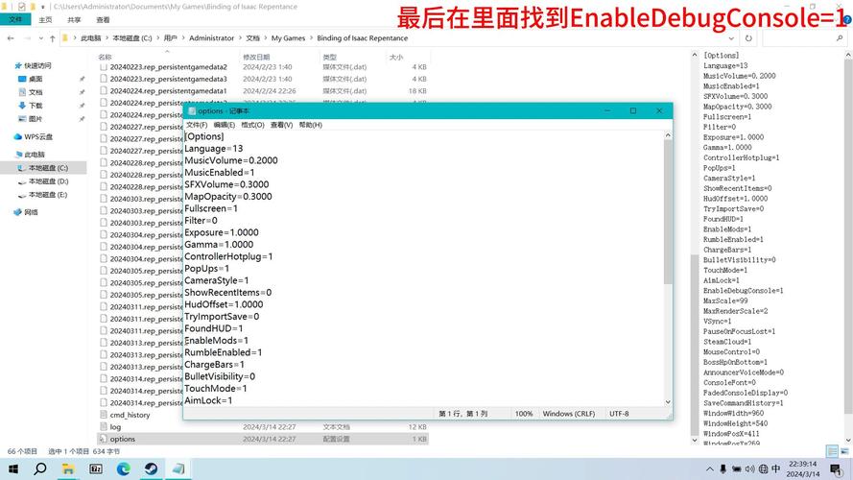Open 下载 in the navigation pane
Image resolution: width=853 pixels, height=480 pixels.
(36, 105)
